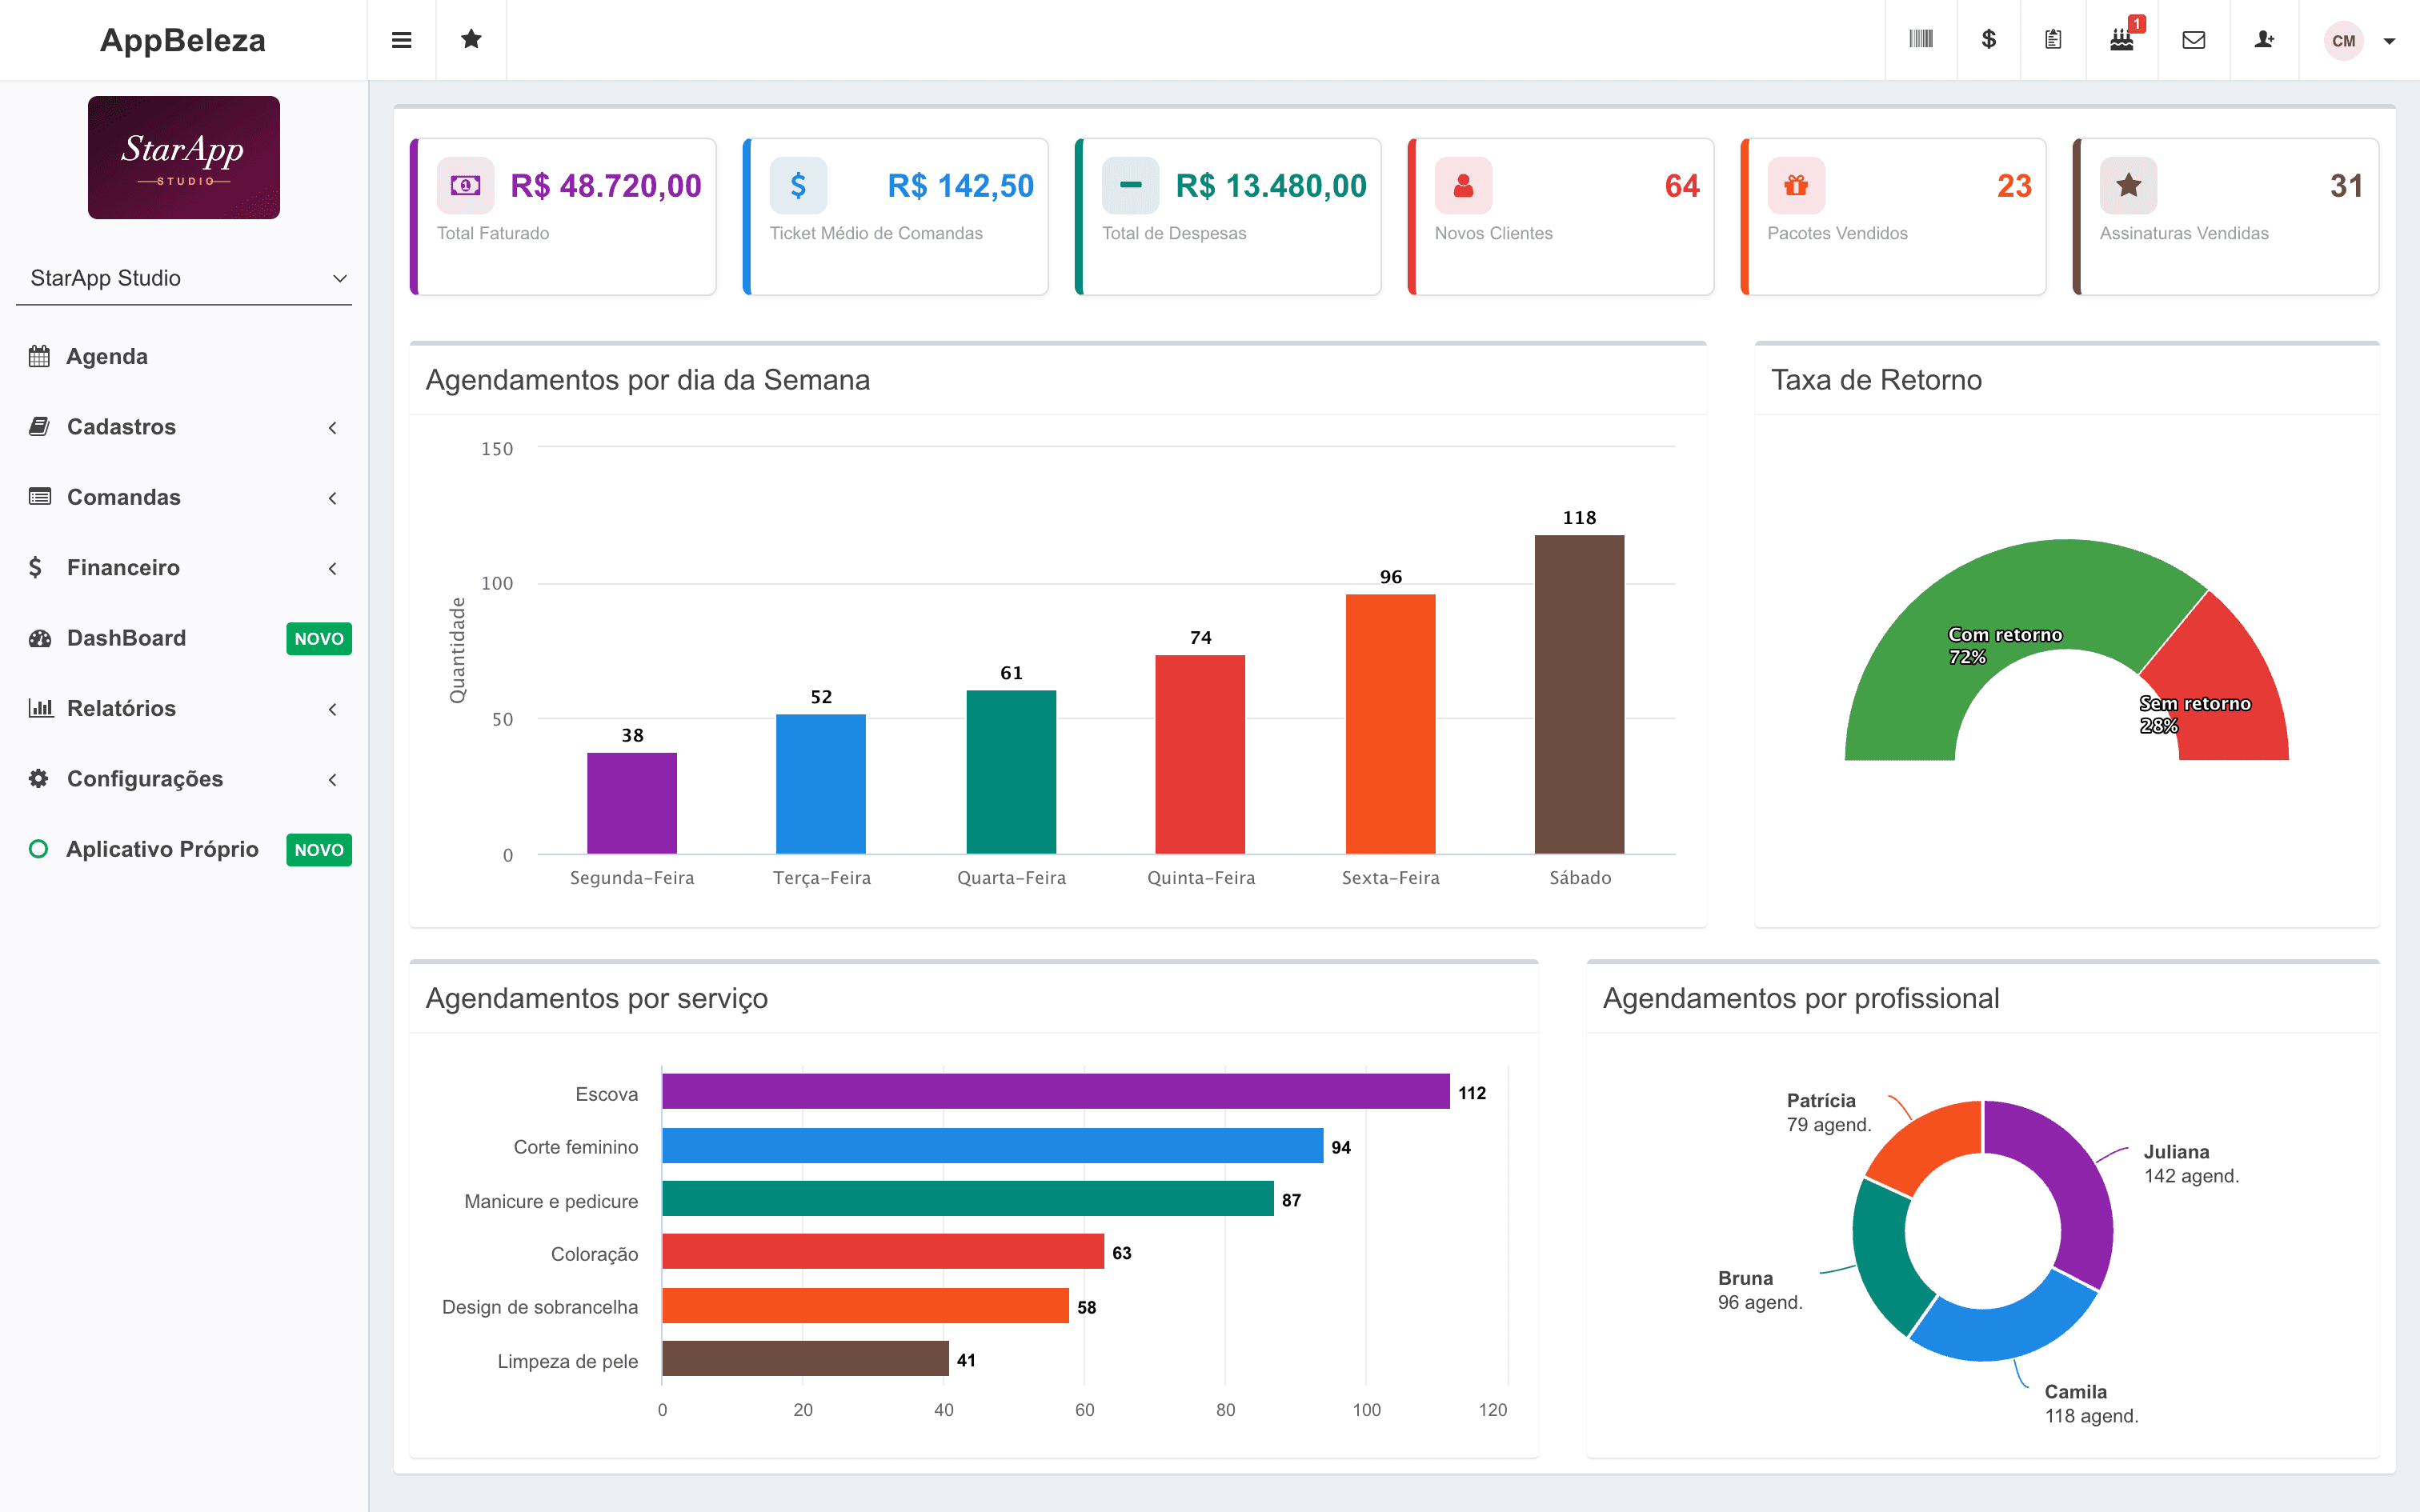The height and width of the screenshot is (1512, 2420).
Task: Click the Corte feminino blue bar
Action: pos(992,1145)
